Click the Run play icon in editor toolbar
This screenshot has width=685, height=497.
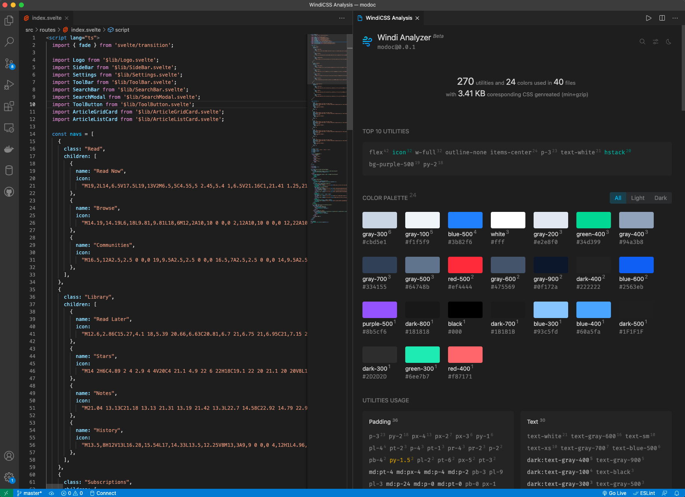[648, 18]
